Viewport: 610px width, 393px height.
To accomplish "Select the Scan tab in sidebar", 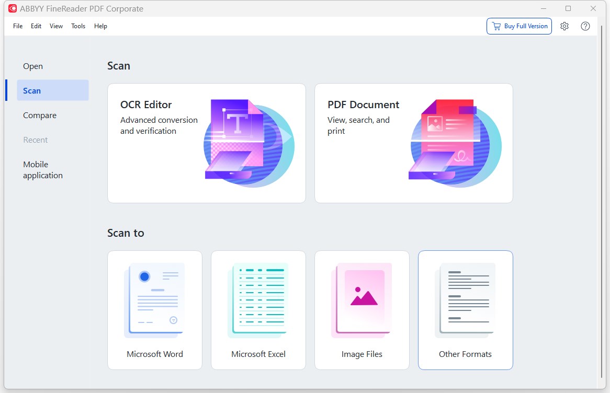I will [x=52, y=90].
